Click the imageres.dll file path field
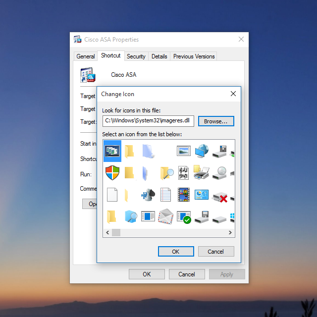 pyautogui.click(x=148, y=121)
